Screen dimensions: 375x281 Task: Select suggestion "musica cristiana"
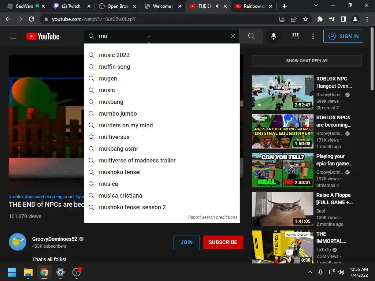click(161, 195)
